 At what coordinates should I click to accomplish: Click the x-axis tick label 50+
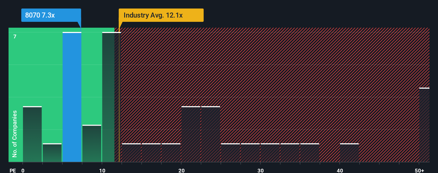(x=419, y=171)
